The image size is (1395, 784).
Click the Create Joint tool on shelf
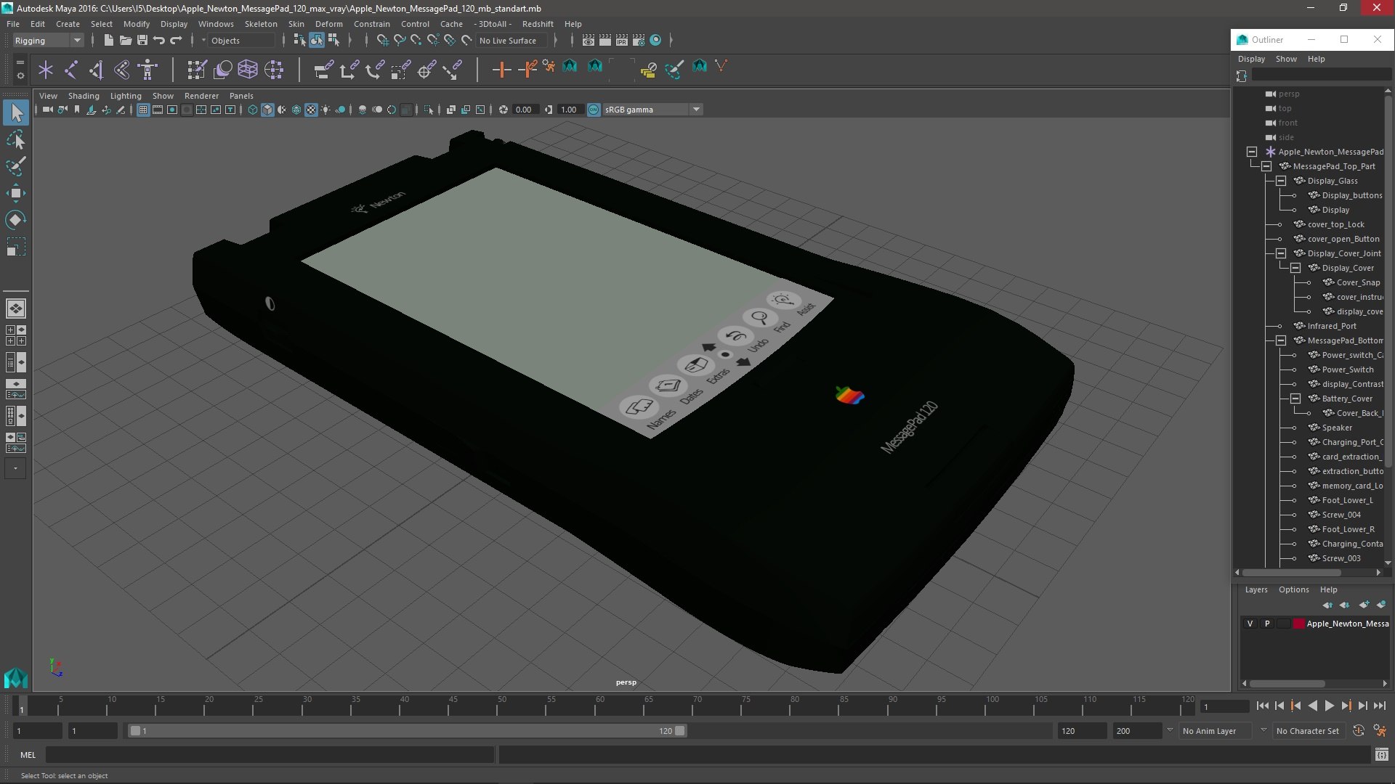pos(71,70)
